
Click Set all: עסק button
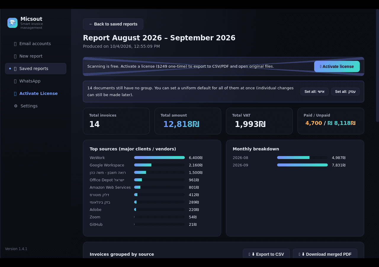click(345, 92)
